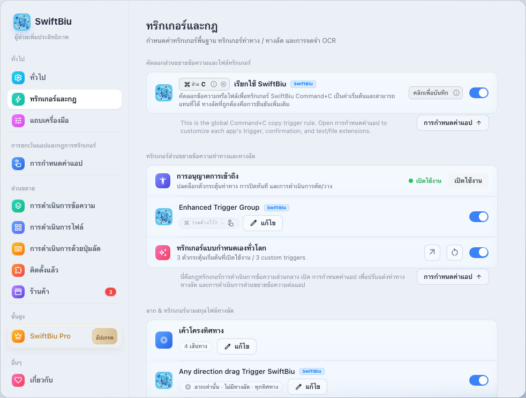Toggle ทริกเกอร์แบบกำหนดเองทั่วโลก switch

click(479, 253)
